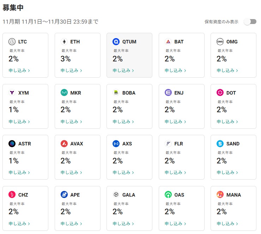Click the MANA coin icon
The image size is (261, 234).
coord(220,194)
